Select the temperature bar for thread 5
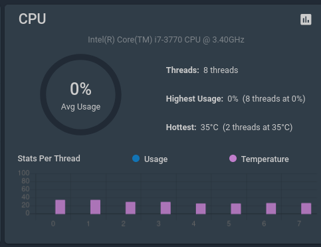 [236, 208]
